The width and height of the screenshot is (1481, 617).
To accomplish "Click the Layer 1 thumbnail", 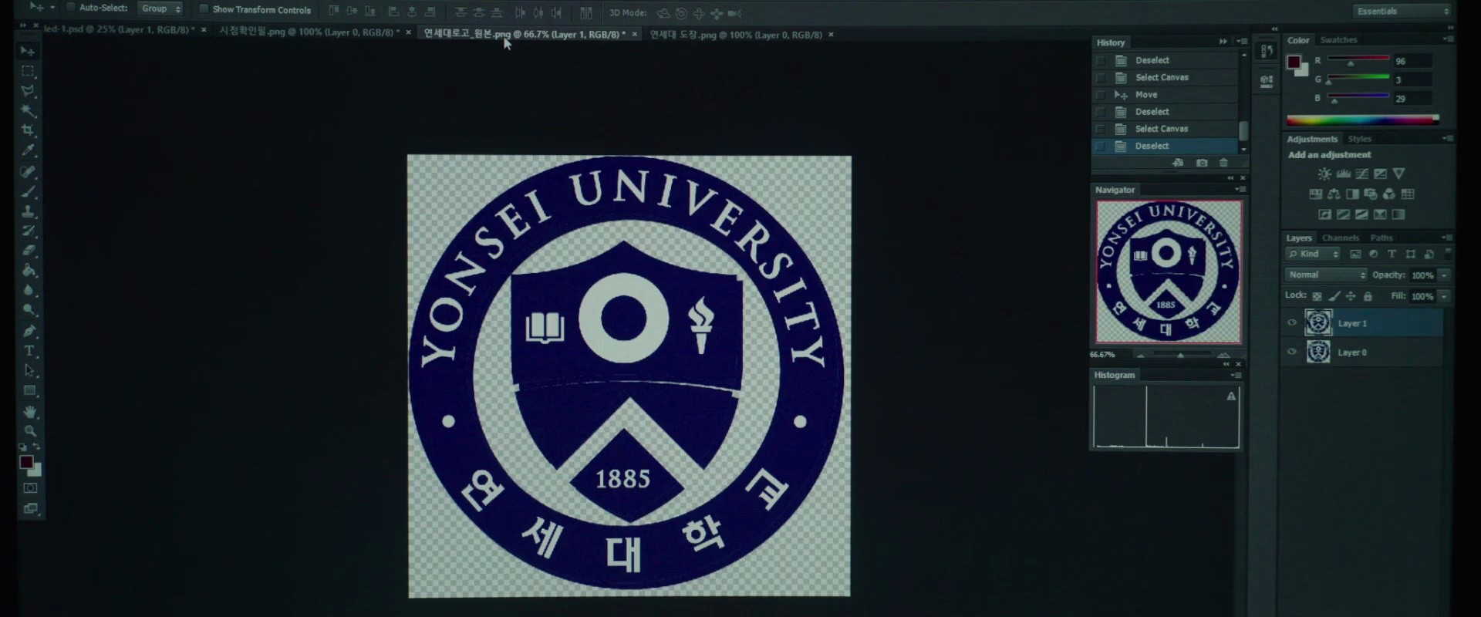I will [x=1318, y=322].
